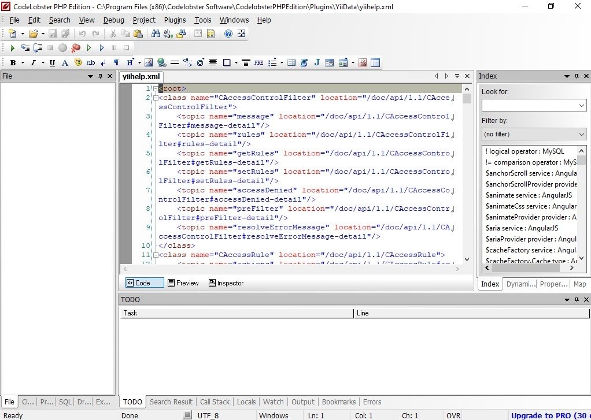This screenshot has width=591, height=420.
Task: Open Index panel dropdown menu arrow
Action: tap(567, 76)
